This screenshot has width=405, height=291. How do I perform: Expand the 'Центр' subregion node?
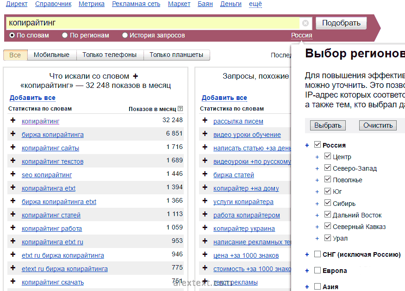[x=317, y=157]
